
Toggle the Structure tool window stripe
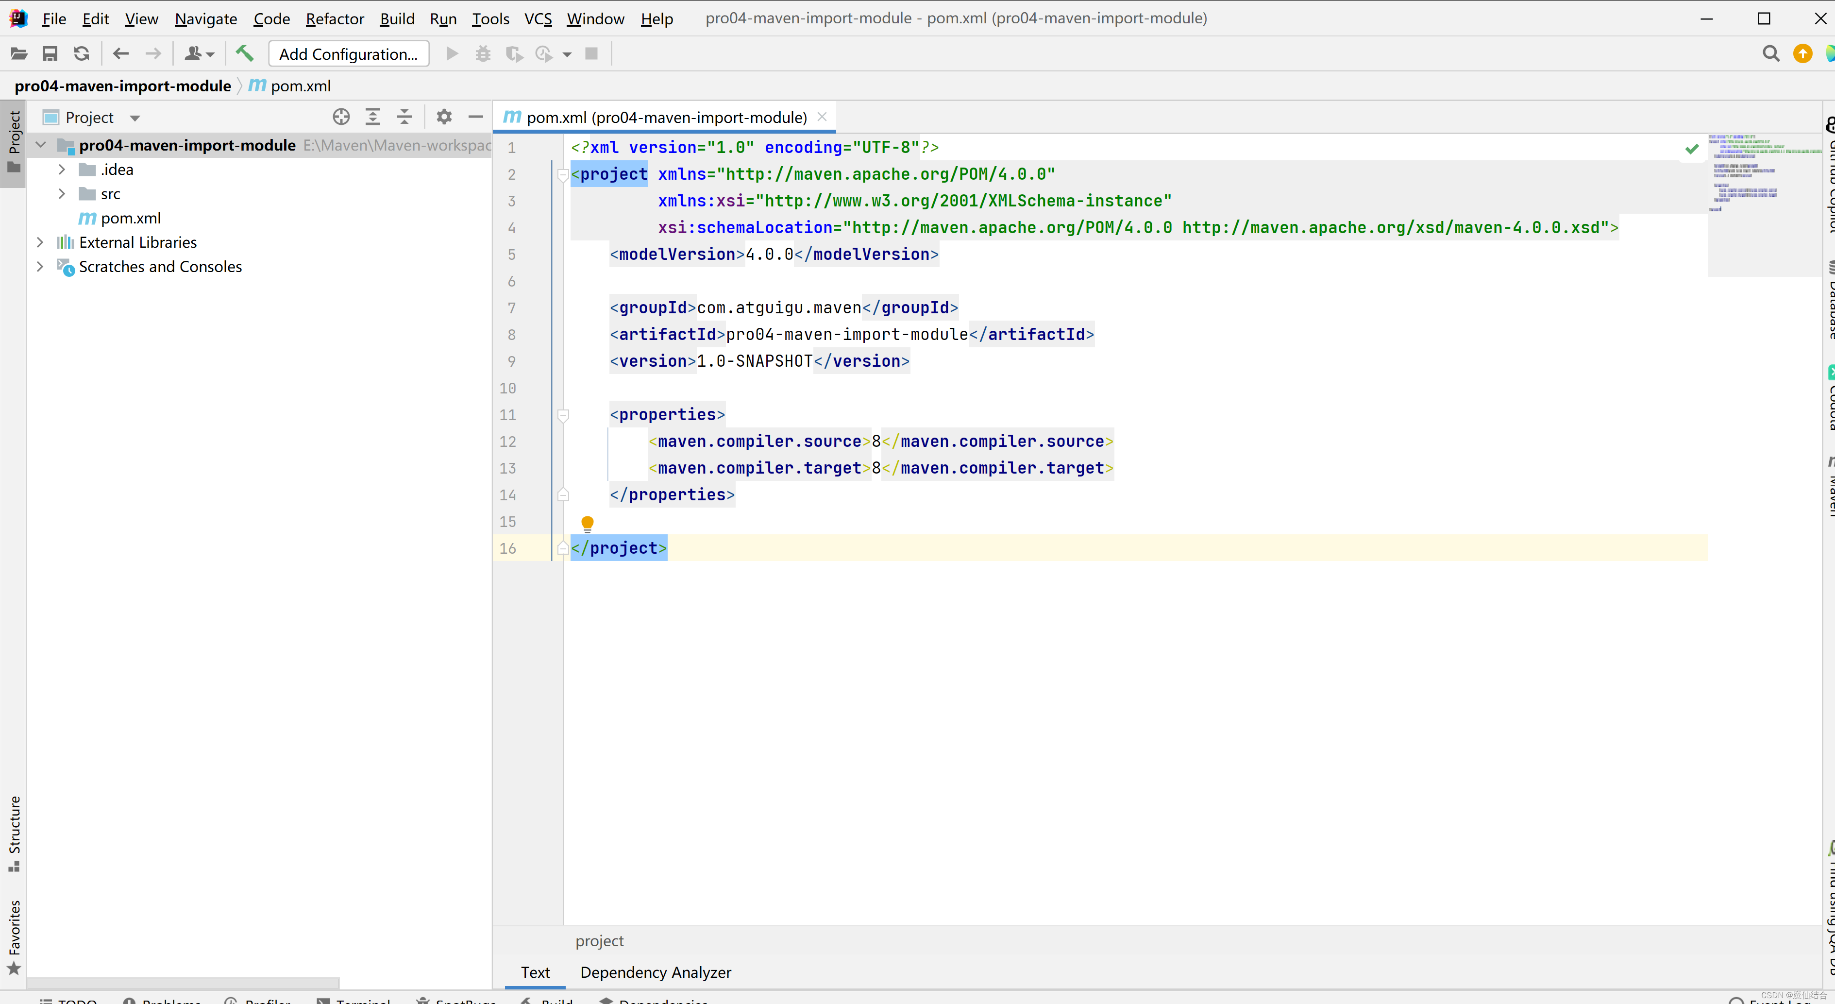click(14, 834)
